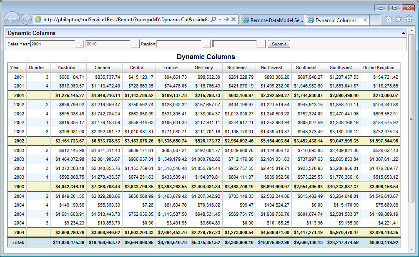Image resolution: width=419 pixels, height=257 pixels.
Task: Click the Go arrow in address bar
Action: 226,19
